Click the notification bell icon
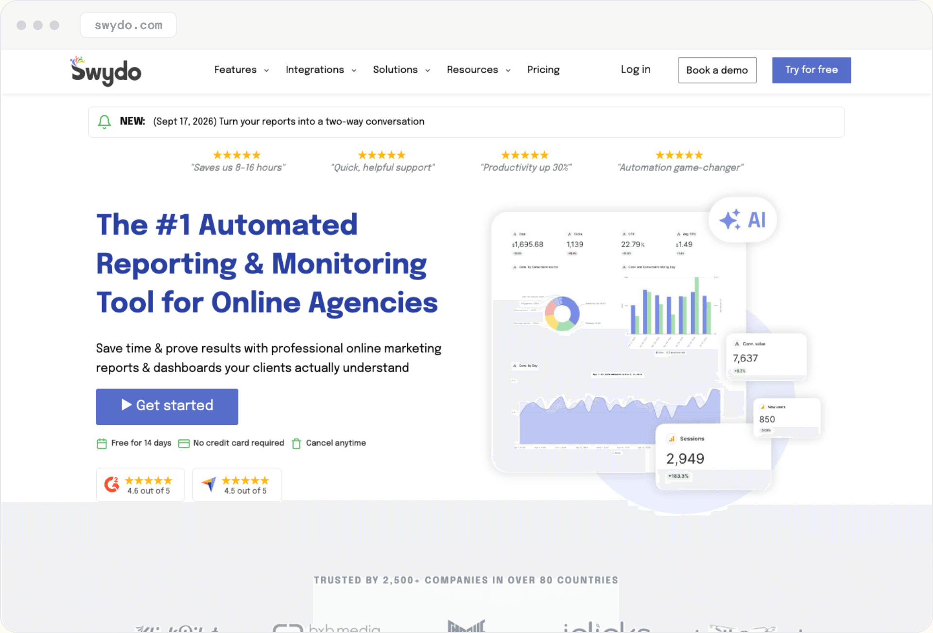The height and width of the screenshot is (633, 933). point(104,122)
